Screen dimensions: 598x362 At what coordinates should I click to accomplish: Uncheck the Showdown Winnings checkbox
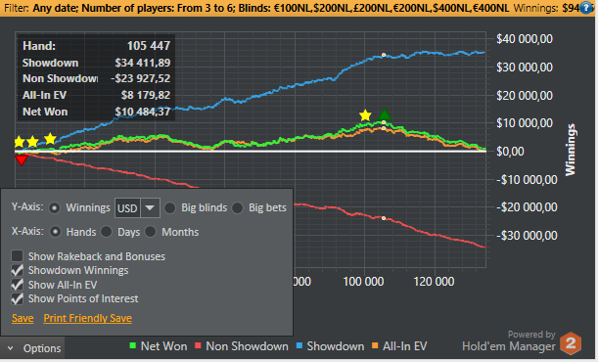coord(18,270)
